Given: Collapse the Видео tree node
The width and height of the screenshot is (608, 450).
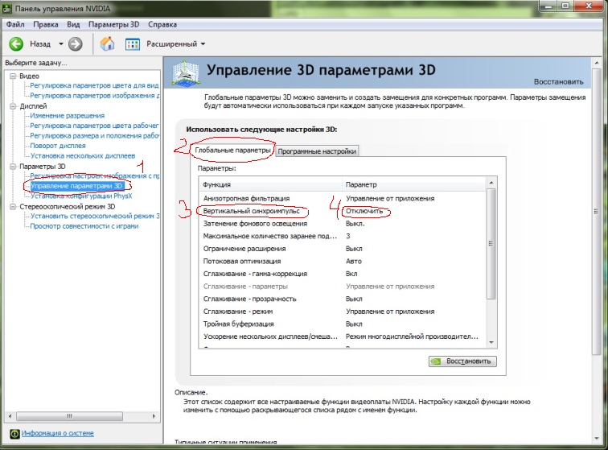Looking at the screenshot, I should pyautogui.click(x=13, y=76).
